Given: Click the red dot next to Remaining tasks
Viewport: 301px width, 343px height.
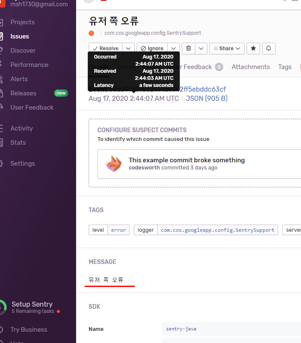Looking at the screenshot, I should [x=59, y=311].
